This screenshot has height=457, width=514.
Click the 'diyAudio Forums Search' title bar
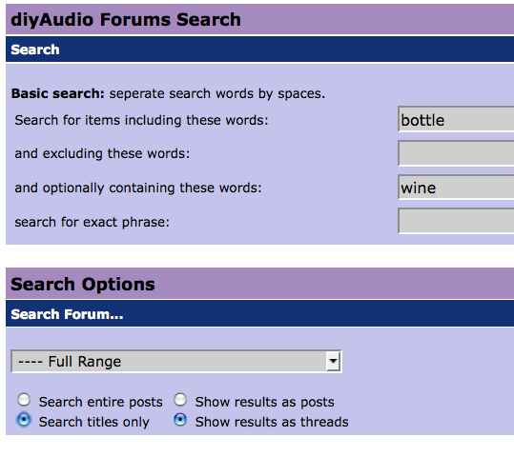[x=260, y=19]
